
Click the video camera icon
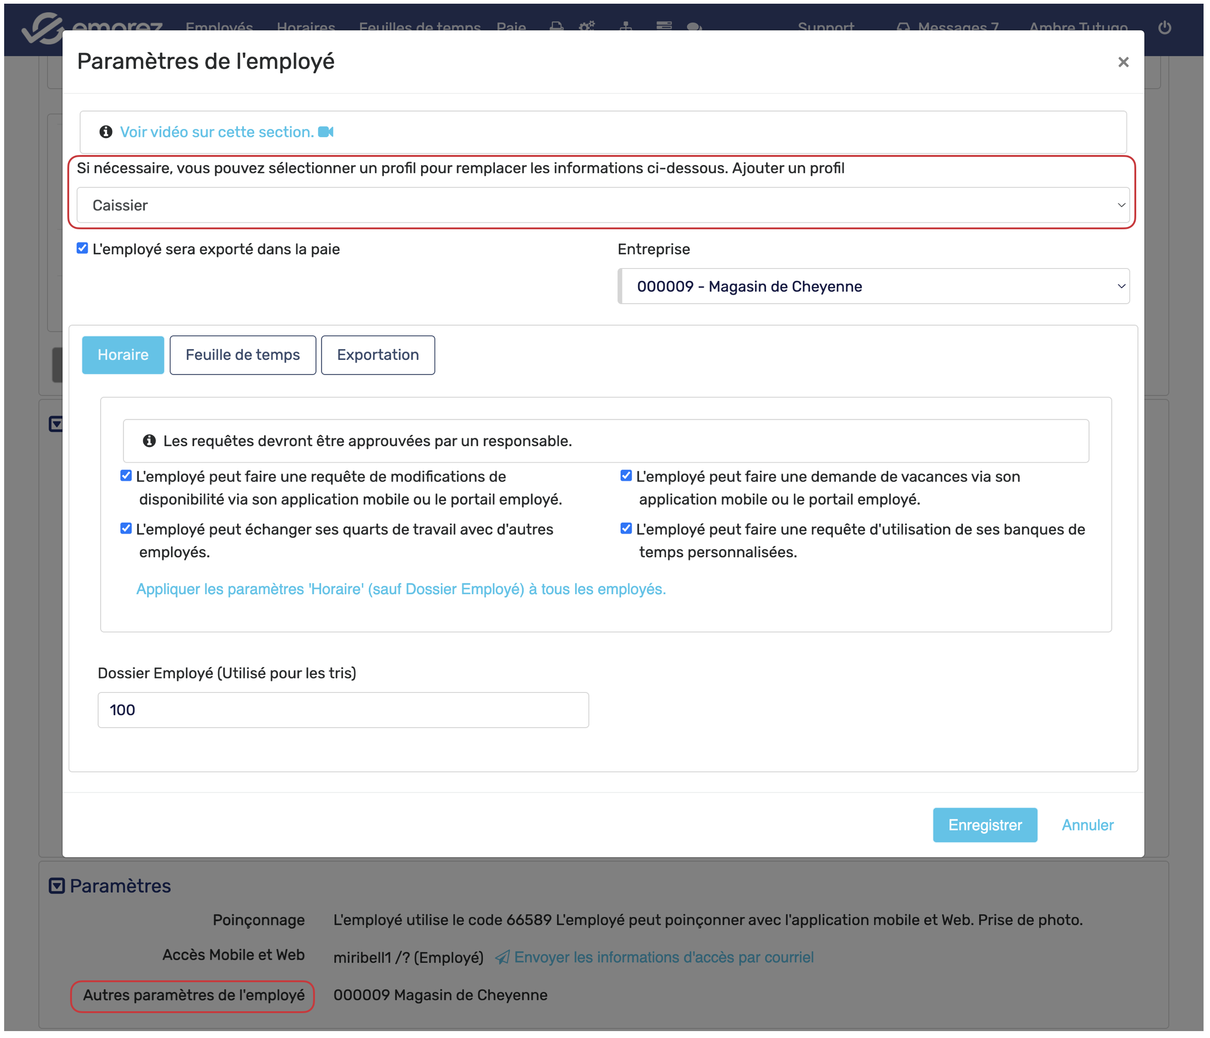coord(326,132)
